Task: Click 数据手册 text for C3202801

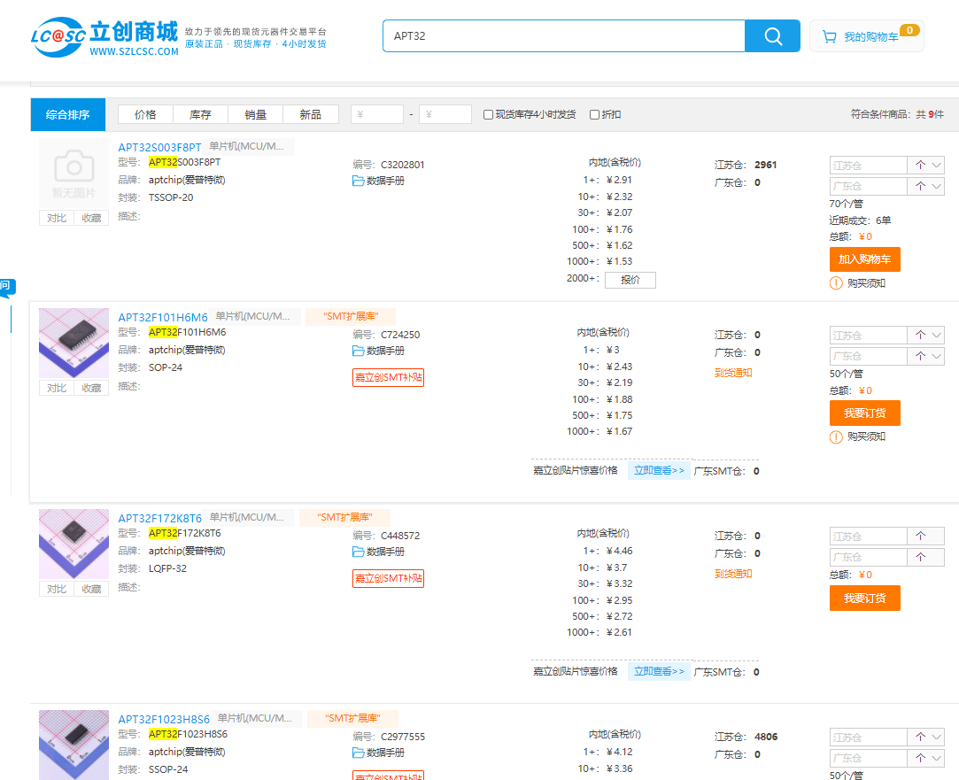Action: pyautogui.click(x=385, y=181)
